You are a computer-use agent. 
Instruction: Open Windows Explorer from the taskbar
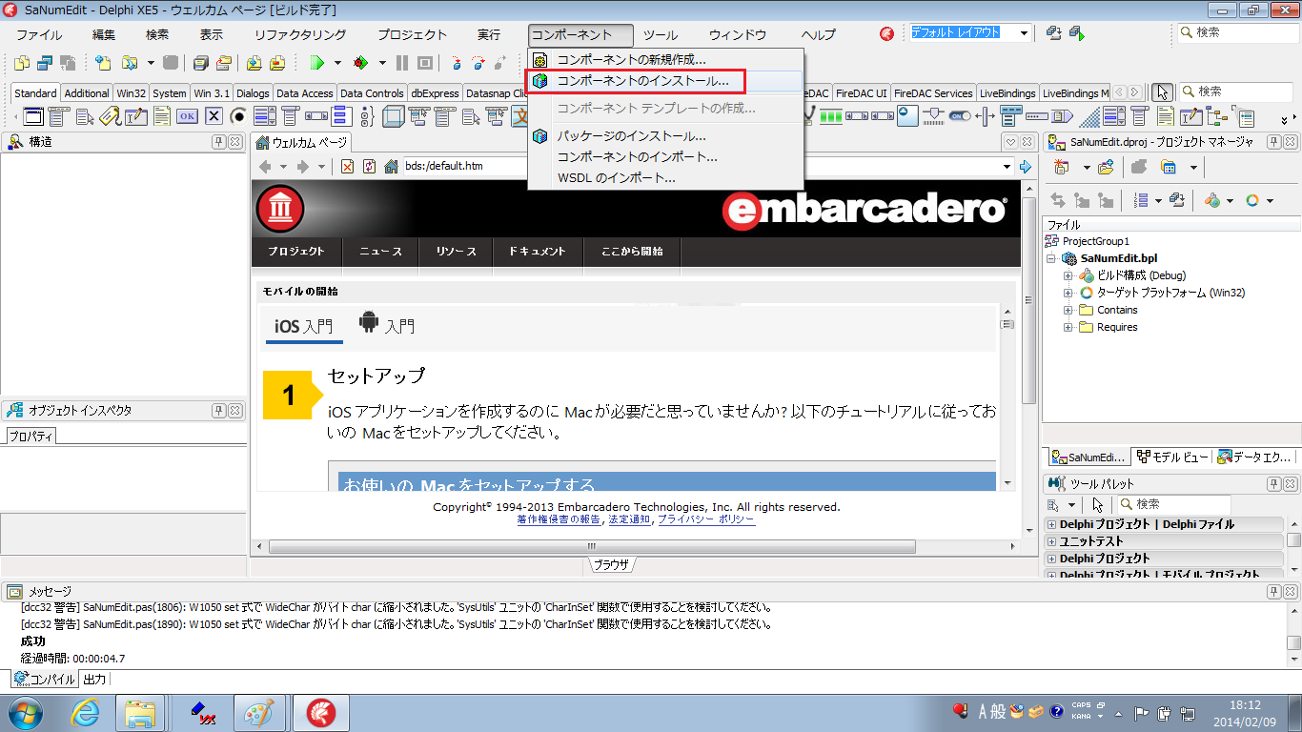[140, 713]
